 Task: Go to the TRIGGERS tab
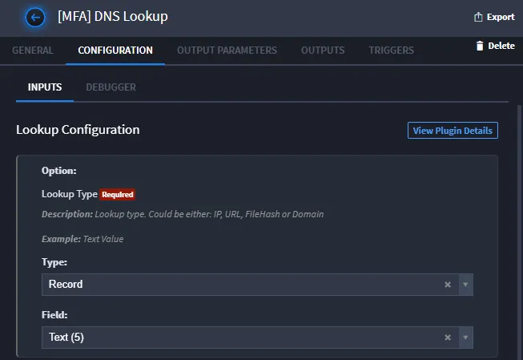[x=392, y=51]
